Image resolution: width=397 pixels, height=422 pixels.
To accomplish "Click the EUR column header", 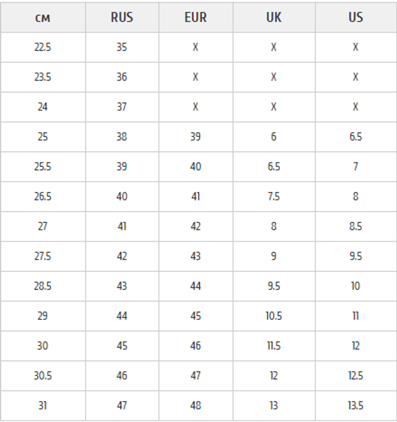I will [x=195, y=18].
